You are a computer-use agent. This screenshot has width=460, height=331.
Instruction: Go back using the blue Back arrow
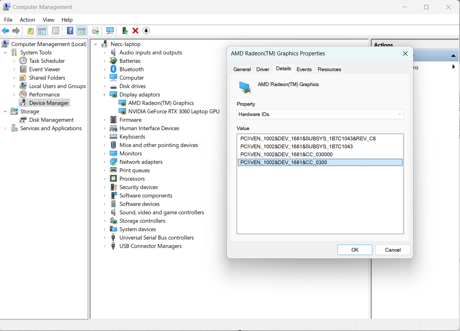pos(5,31)
